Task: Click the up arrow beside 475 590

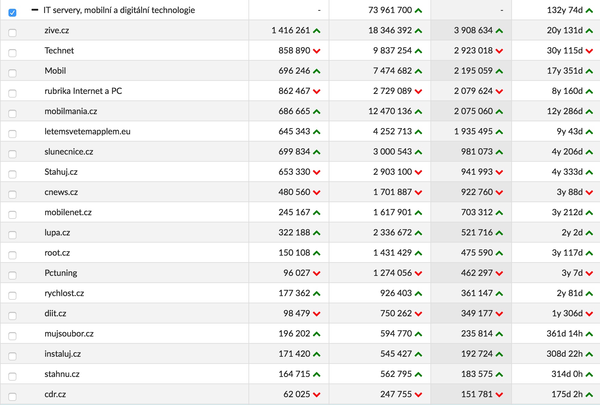Action: point(499,253)
